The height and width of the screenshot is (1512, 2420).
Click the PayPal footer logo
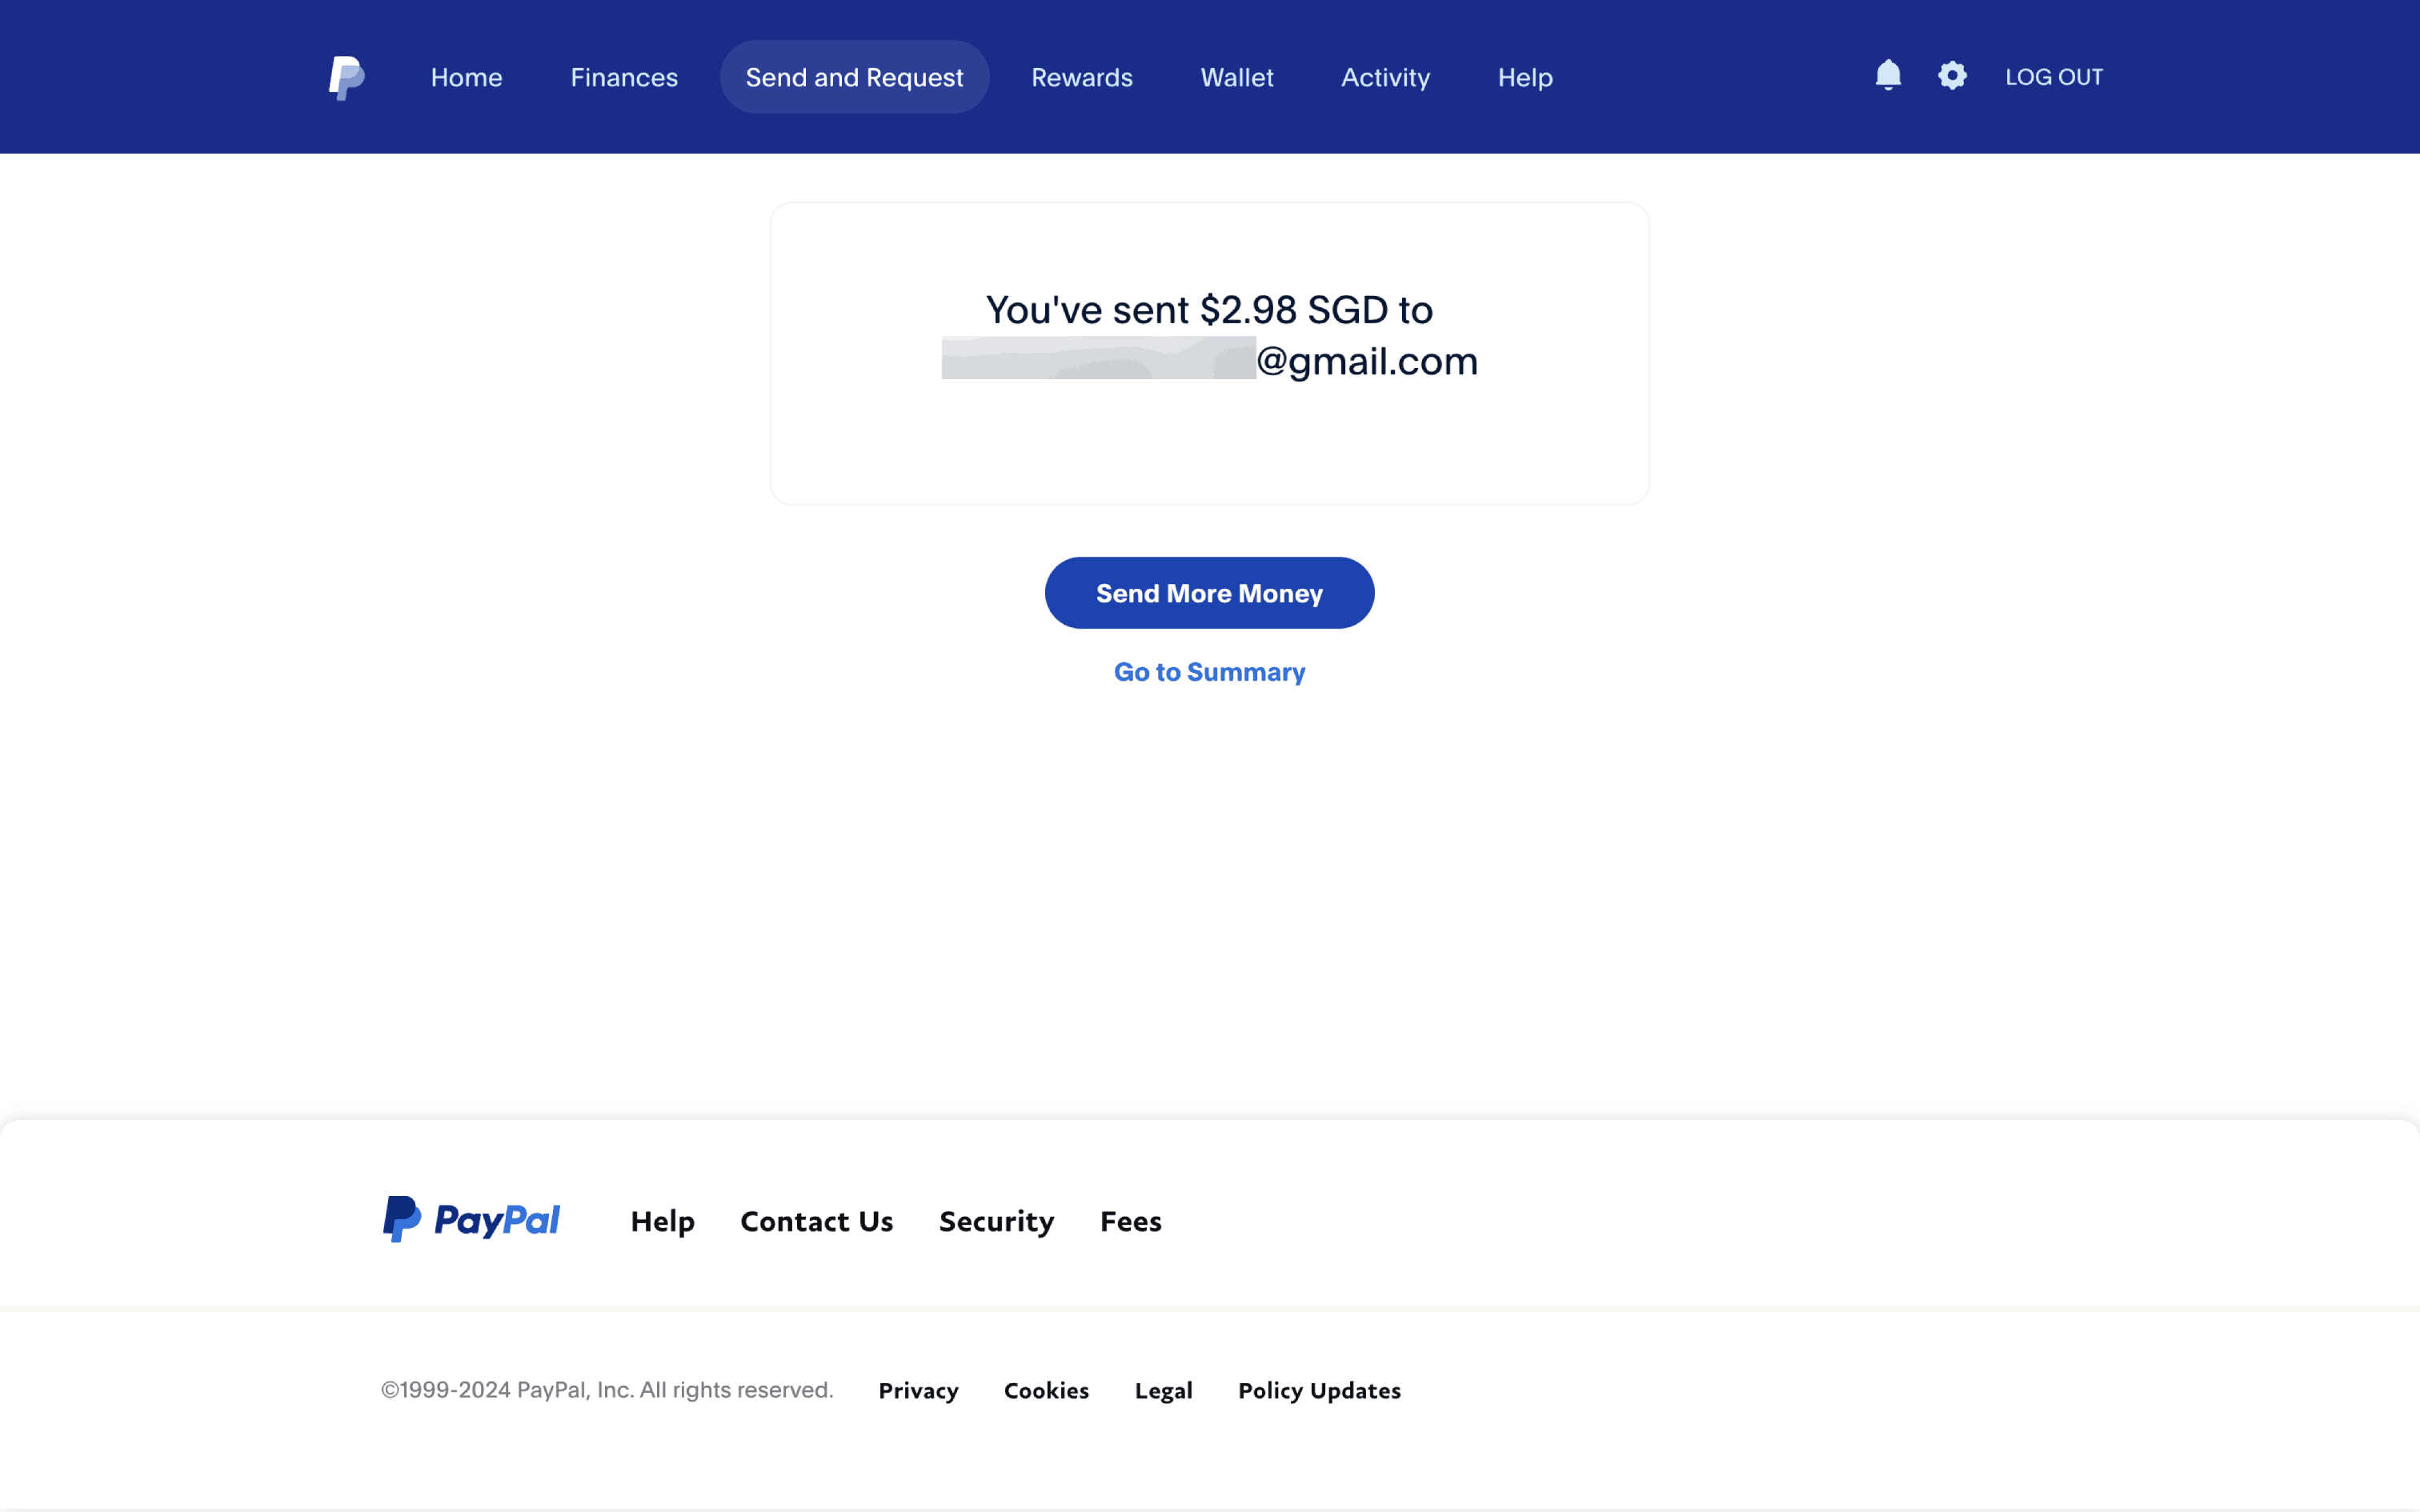471,1220
